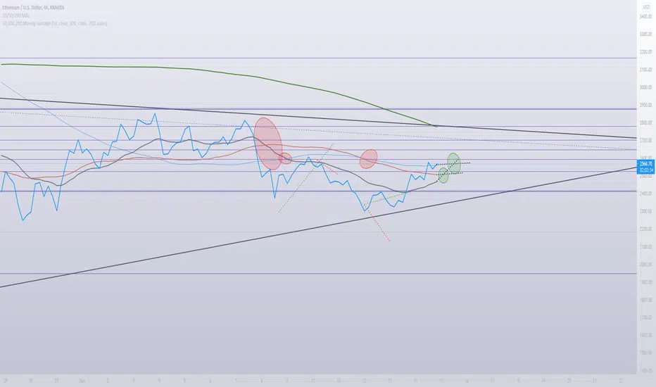Image resolution: width=656 pixels, height=387 pixels.
Task: Click the Jun label on time axis
Action: [82, 381]
